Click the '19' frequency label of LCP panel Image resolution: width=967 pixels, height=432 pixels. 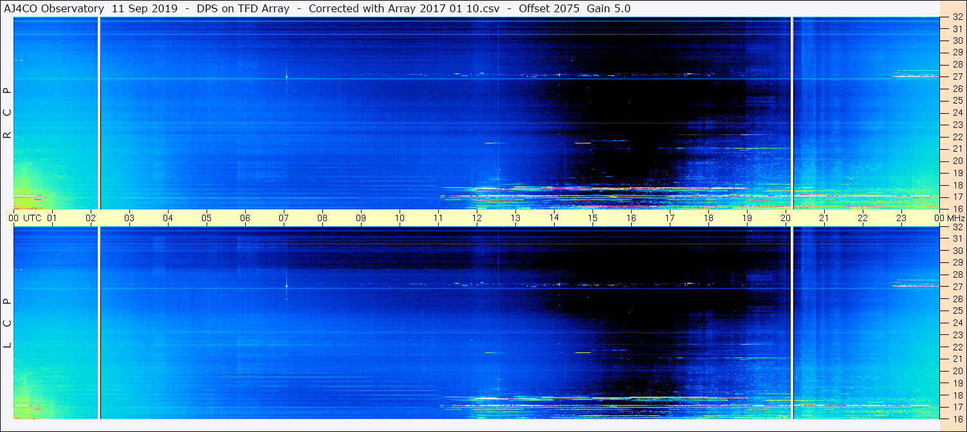[x=957, y=383]
